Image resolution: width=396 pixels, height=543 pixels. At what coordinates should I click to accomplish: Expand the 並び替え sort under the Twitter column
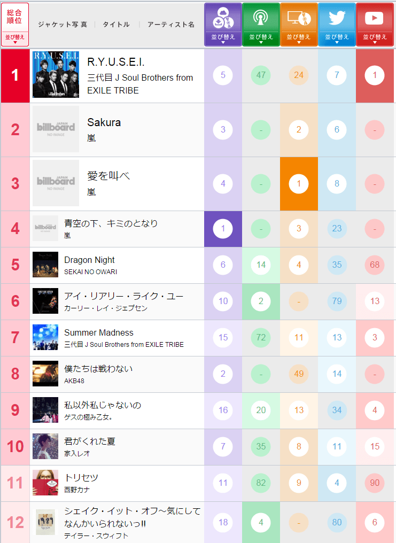(337, 37)
